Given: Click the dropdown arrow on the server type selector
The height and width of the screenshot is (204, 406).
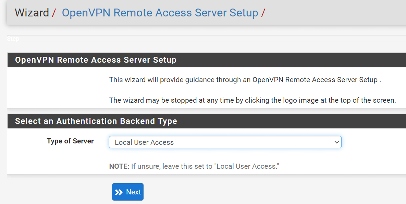Looking at the screenshot, I should tap(336, 142).
